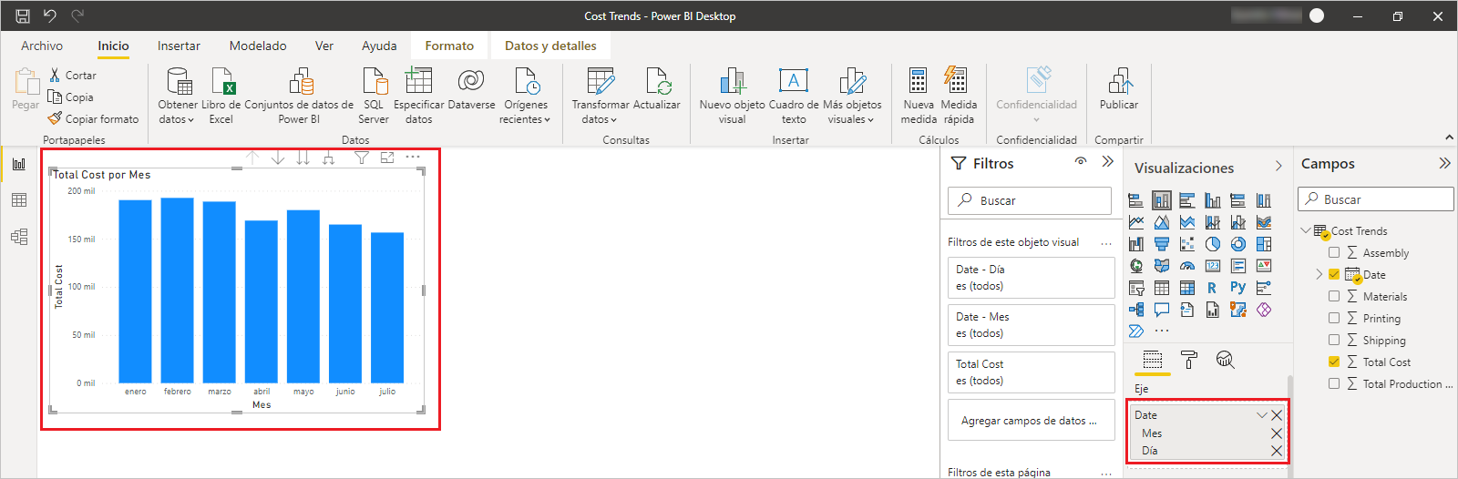Switch to Ver ribbon tab
This screenshot has height=479, width=1458.
click(x=324, y=46)
